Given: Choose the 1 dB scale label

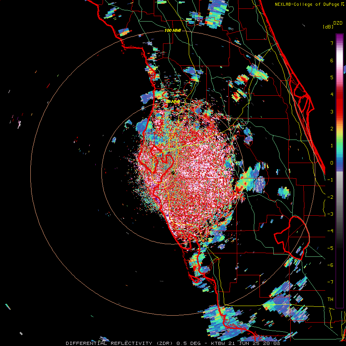Looking at the screenshot, I should tap(332, 146).
